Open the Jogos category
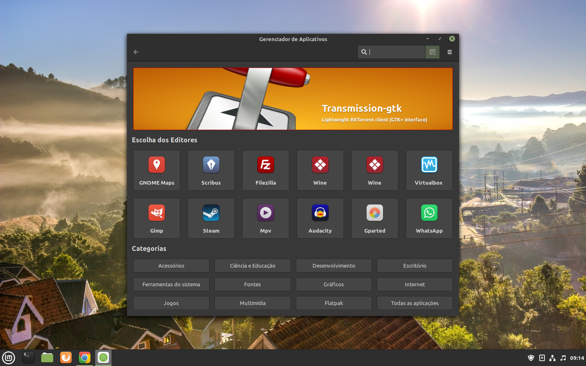The height and width of the screenshot is (366, 586). [171, 303]
